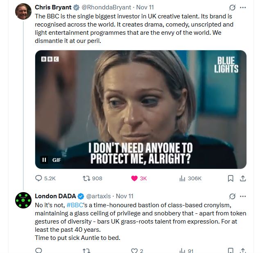
Task: Unlike Chris Bryant's tweet via pink heart
Action: click(x=134, y=178)
